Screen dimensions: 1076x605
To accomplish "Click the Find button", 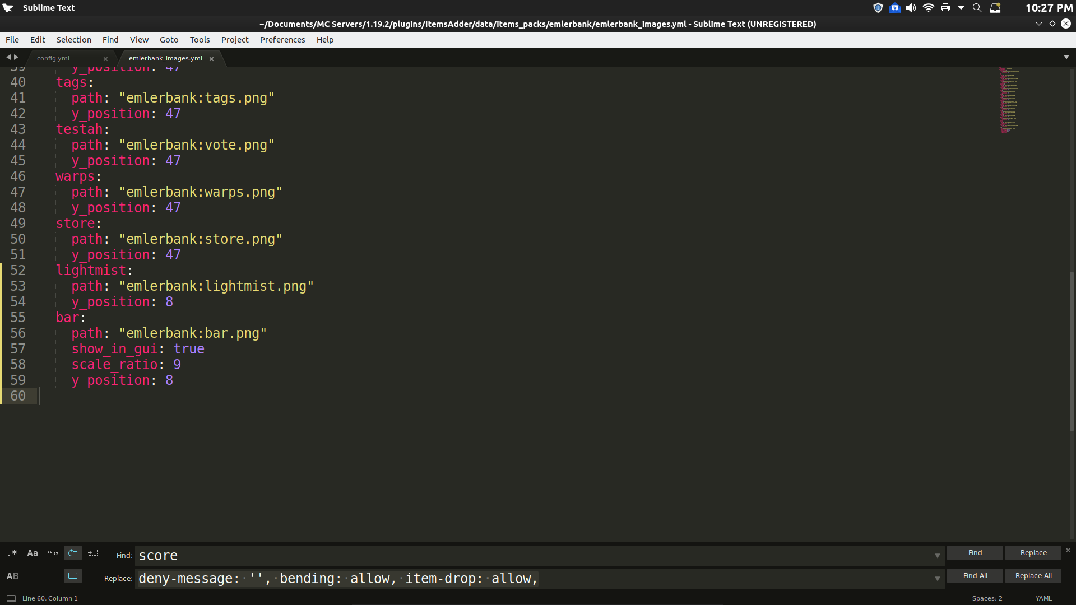I will point(975,552).
